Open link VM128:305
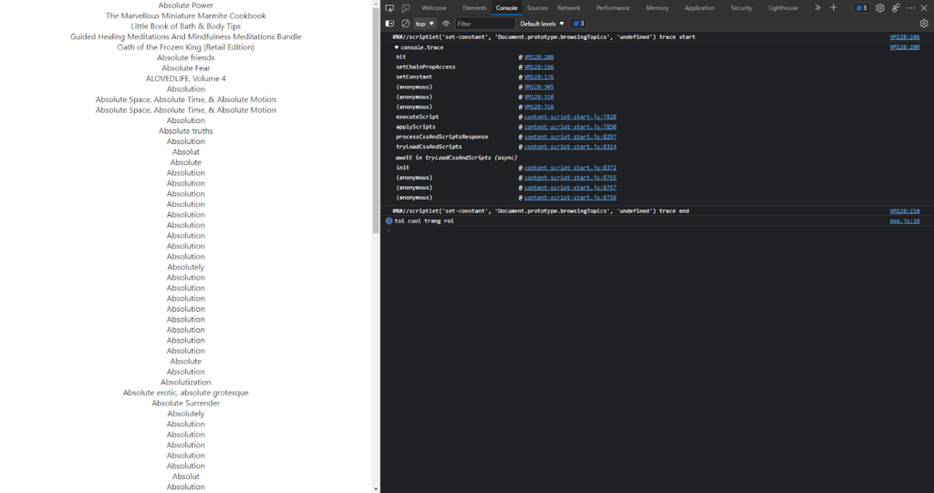Image resolution: width=934 pixels, height=493 pixels. (538, 87)
